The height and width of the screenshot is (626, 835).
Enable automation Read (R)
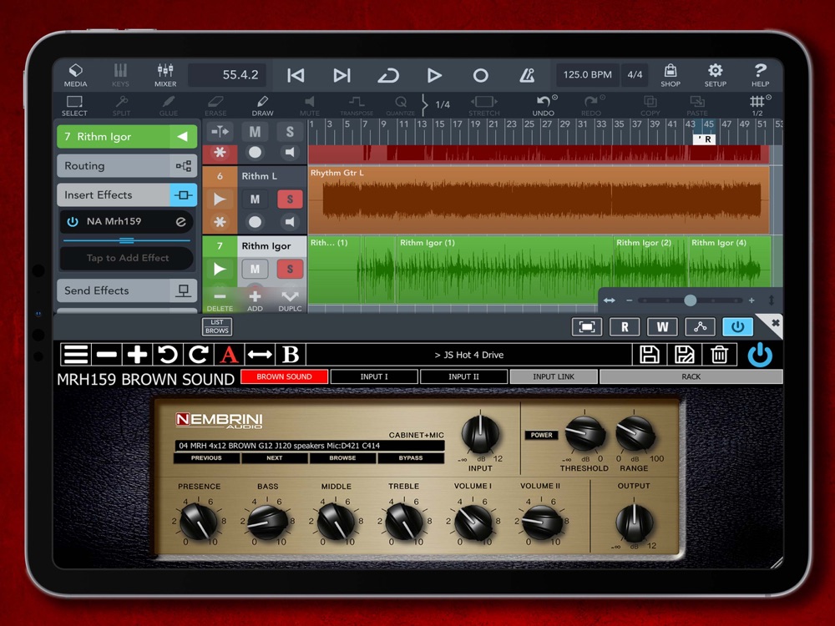coord(625,327)
